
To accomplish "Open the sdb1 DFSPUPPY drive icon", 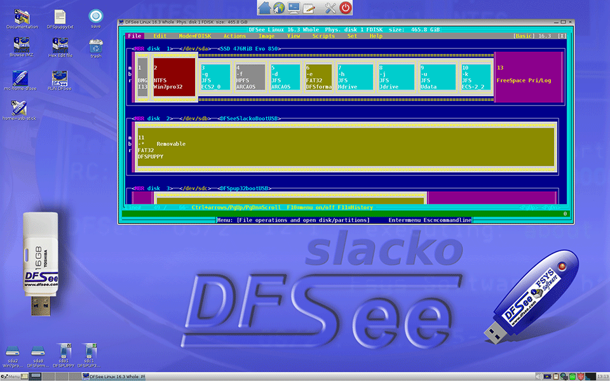I will (64, 356).
